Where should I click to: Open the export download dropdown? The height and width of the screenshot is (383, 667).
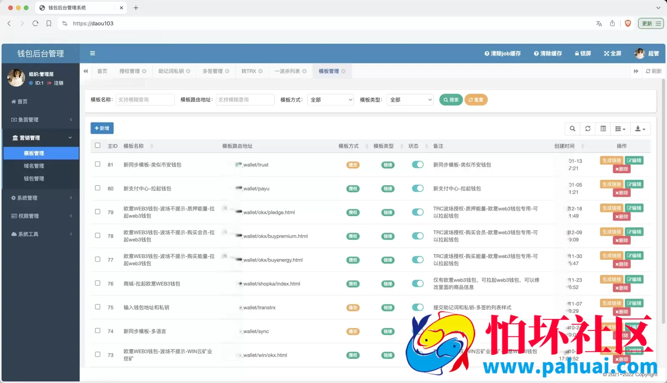coord(640,129)
